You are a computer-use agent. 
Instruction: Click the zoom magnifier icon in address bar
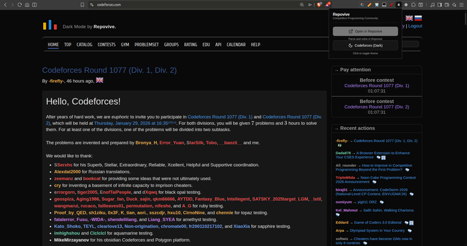pyautogui.click(x=302, y=5)
